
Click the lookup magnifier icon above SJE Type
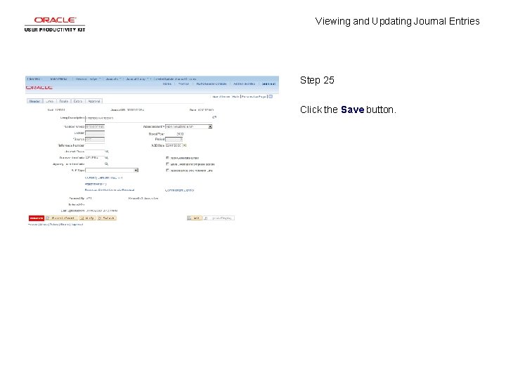pos(106,164)
